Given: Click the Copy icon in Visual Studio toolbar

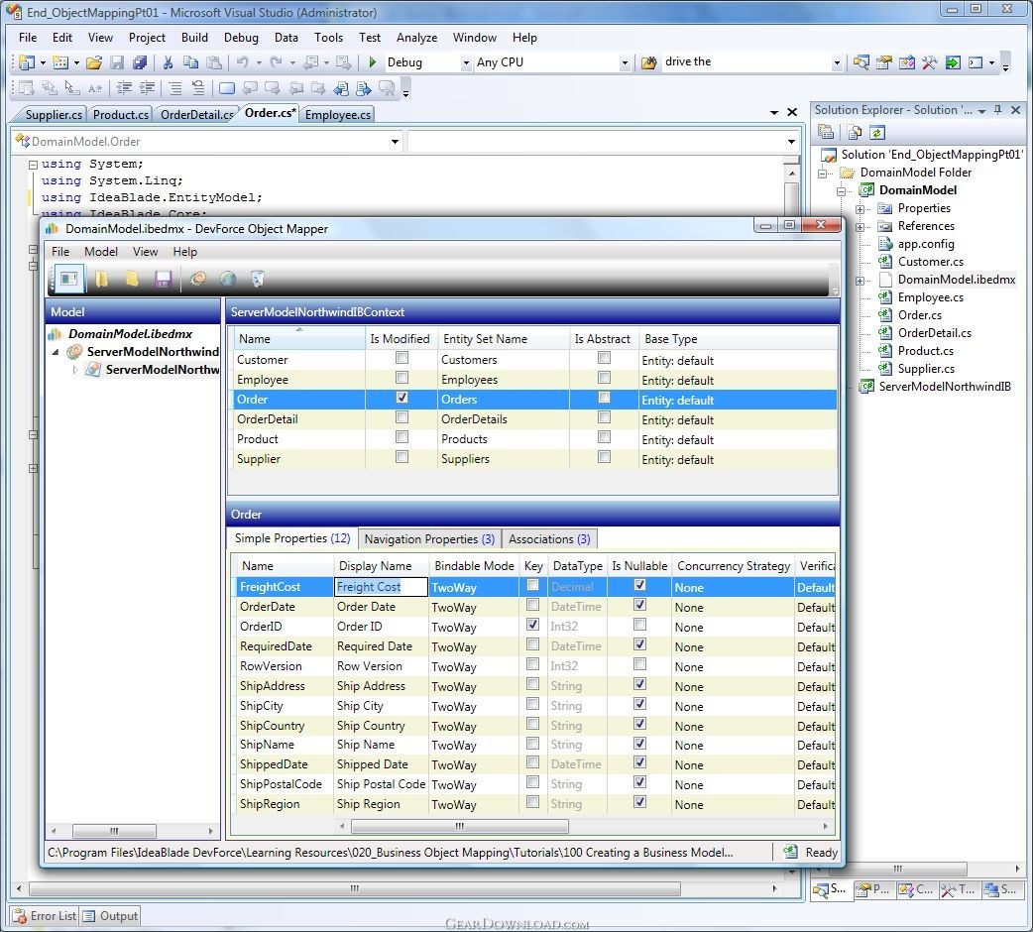Looking at the screenshot, I should coord(191,62).
